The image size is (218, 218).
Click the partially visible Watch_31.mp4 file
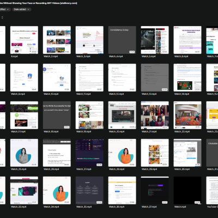[x=212, y=153]
